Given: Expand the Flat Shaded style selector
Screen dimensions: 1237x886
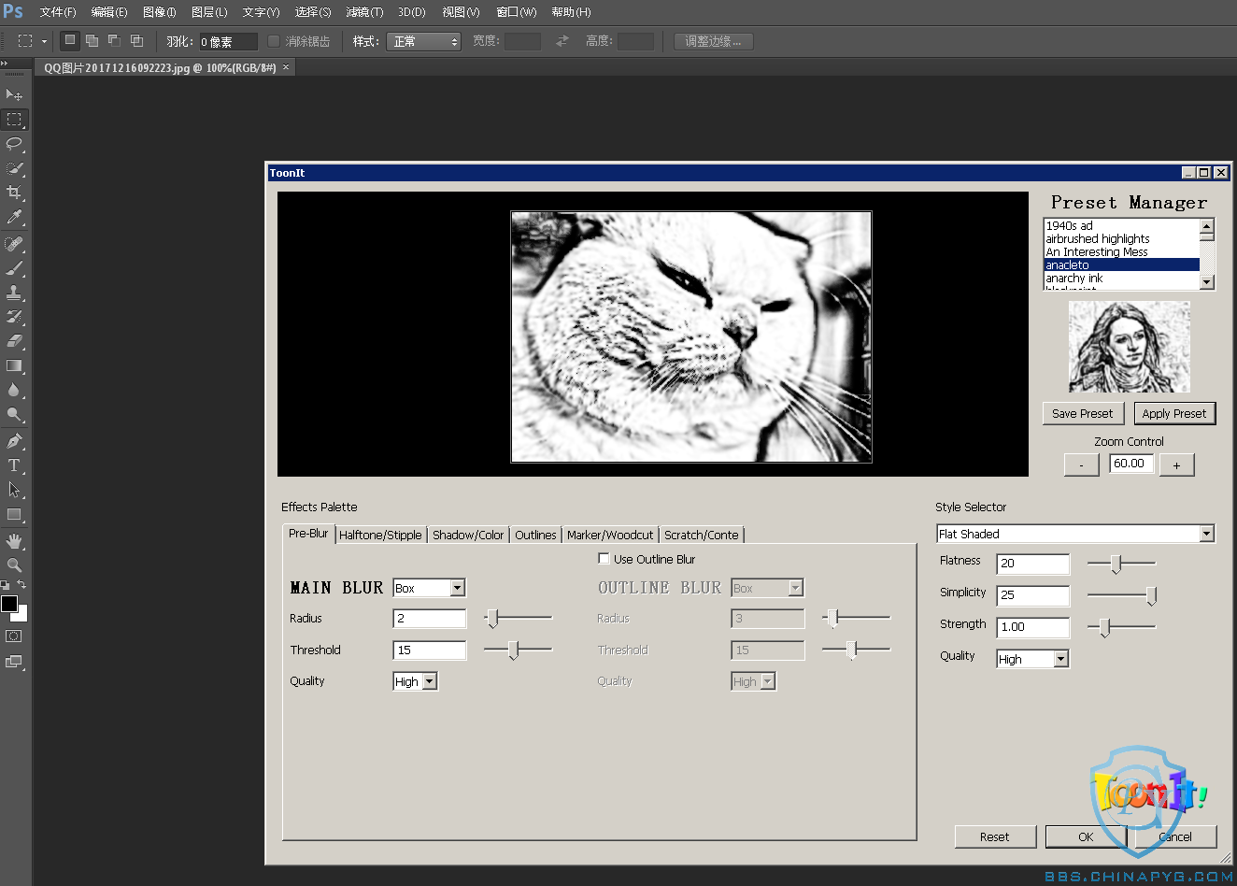Looking at the screenshot, I should click(1206, 534).
